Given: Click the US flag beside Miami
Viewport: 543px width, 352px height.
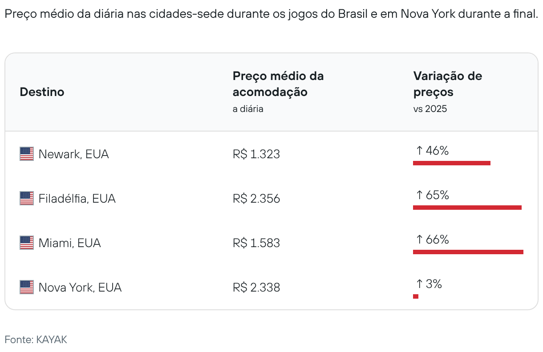Looking at the screenshot, I should (x=27, y=243).
